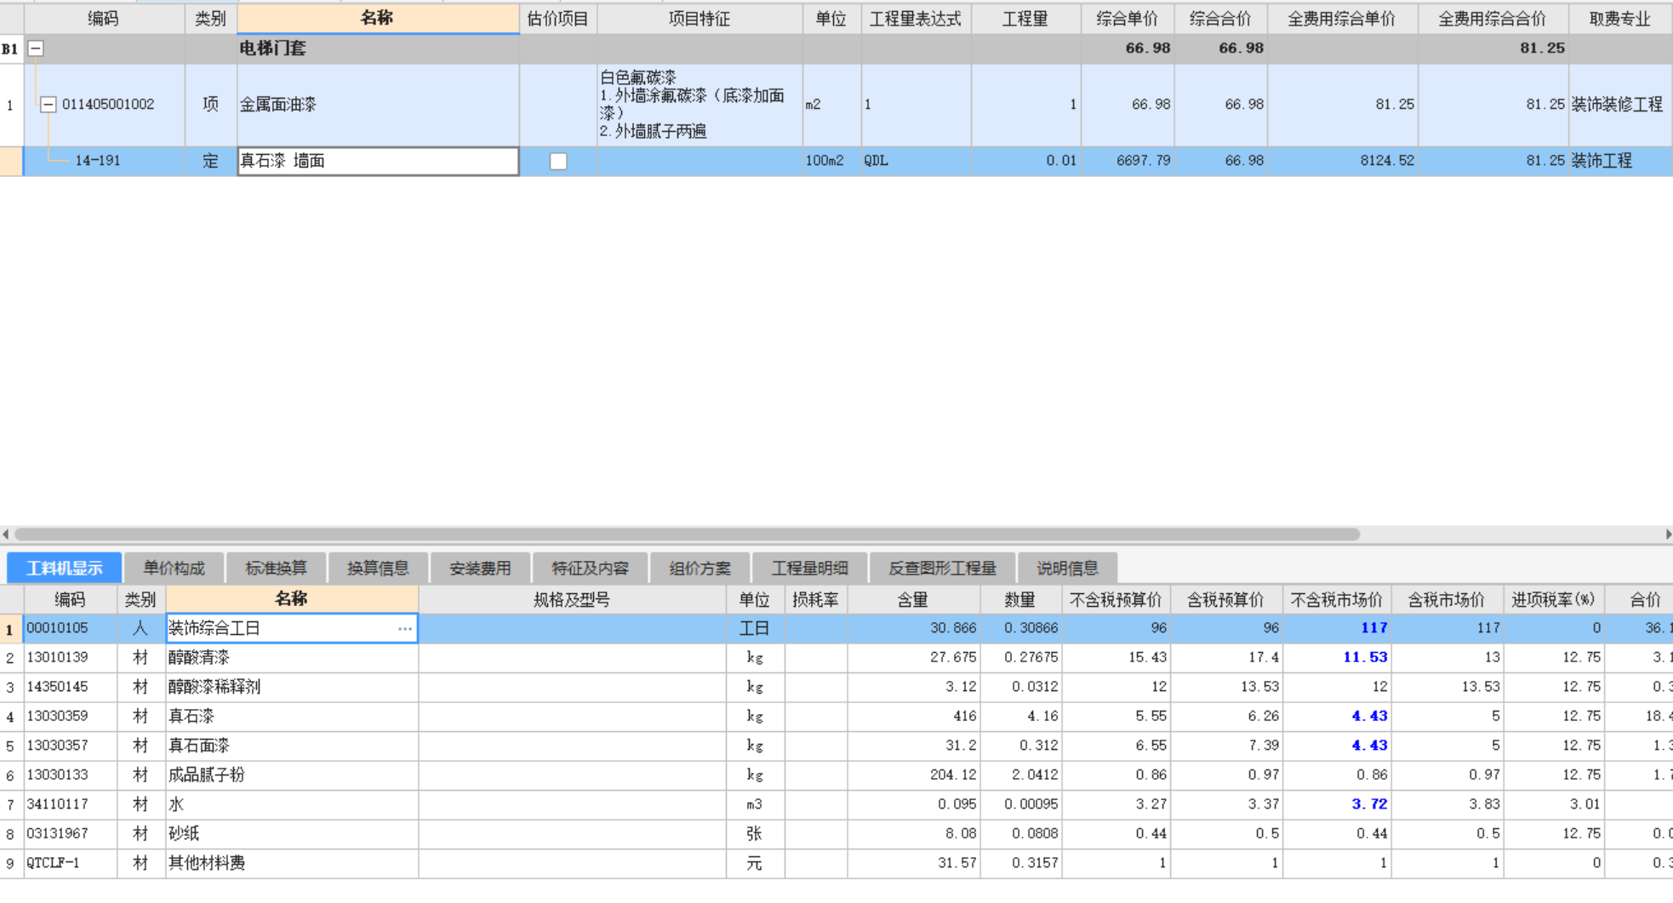Image resolution: width=1673 pixels, height=903 pixels.
Task: Click row number 1 of materials table
Action: click(11, 630)
